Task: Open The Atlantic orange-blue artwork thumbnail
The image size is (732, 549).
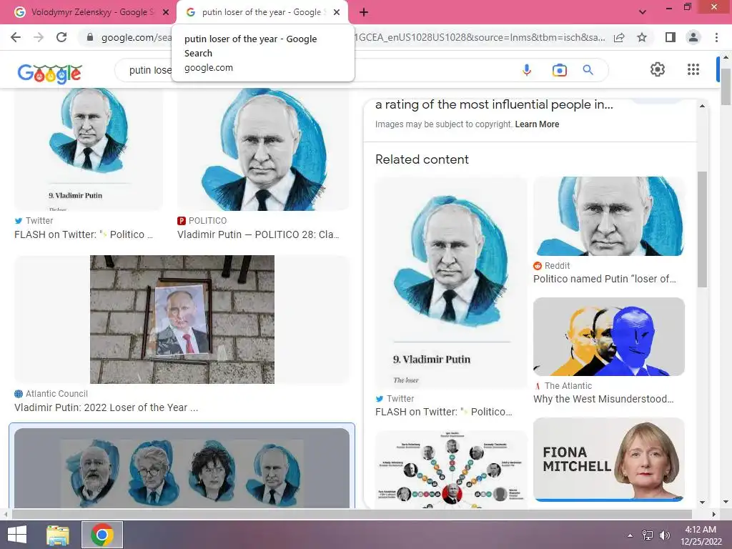Action: (609, 337)
